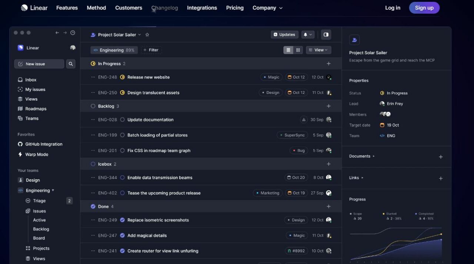Open the View options dropdown
Image resolution: width=474 pixels, height=264 pixels.
318,50
